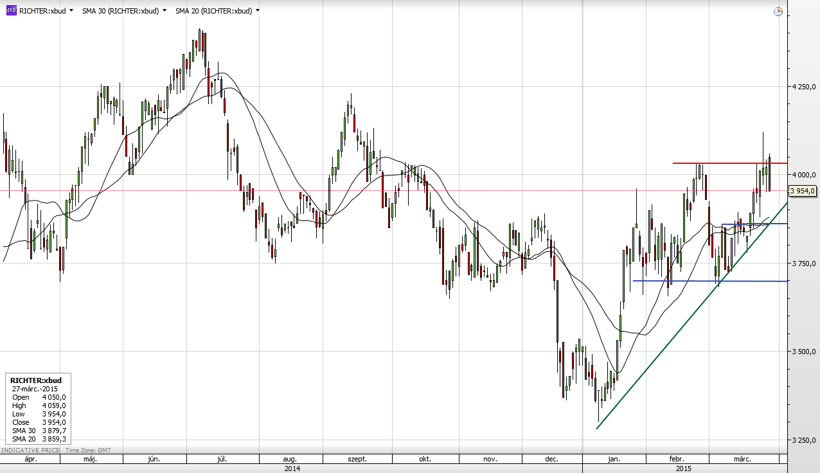The width and height of the screenshot is (820, 473).
Task: Select the red horizontal resistance line
Action: point(730,163)
